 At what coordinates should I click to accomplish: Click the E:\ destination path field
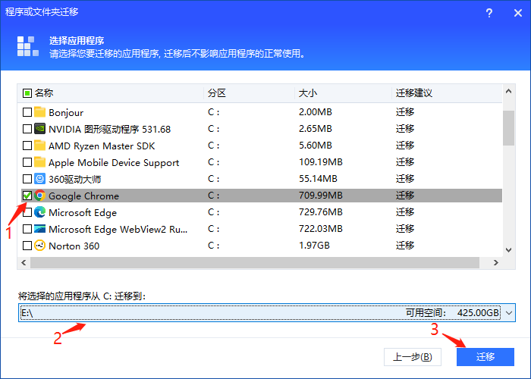click(267, 312)
